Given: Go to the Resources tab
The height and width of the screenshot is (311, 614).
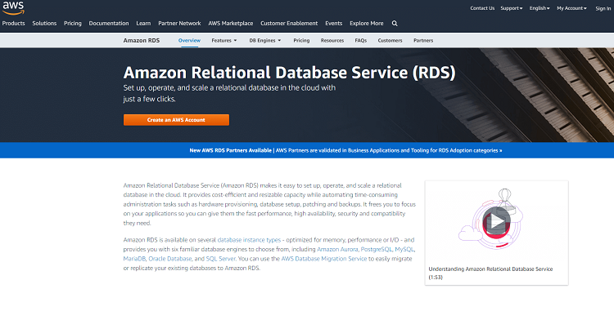Looking at the screenshot, I should [332, 40].
